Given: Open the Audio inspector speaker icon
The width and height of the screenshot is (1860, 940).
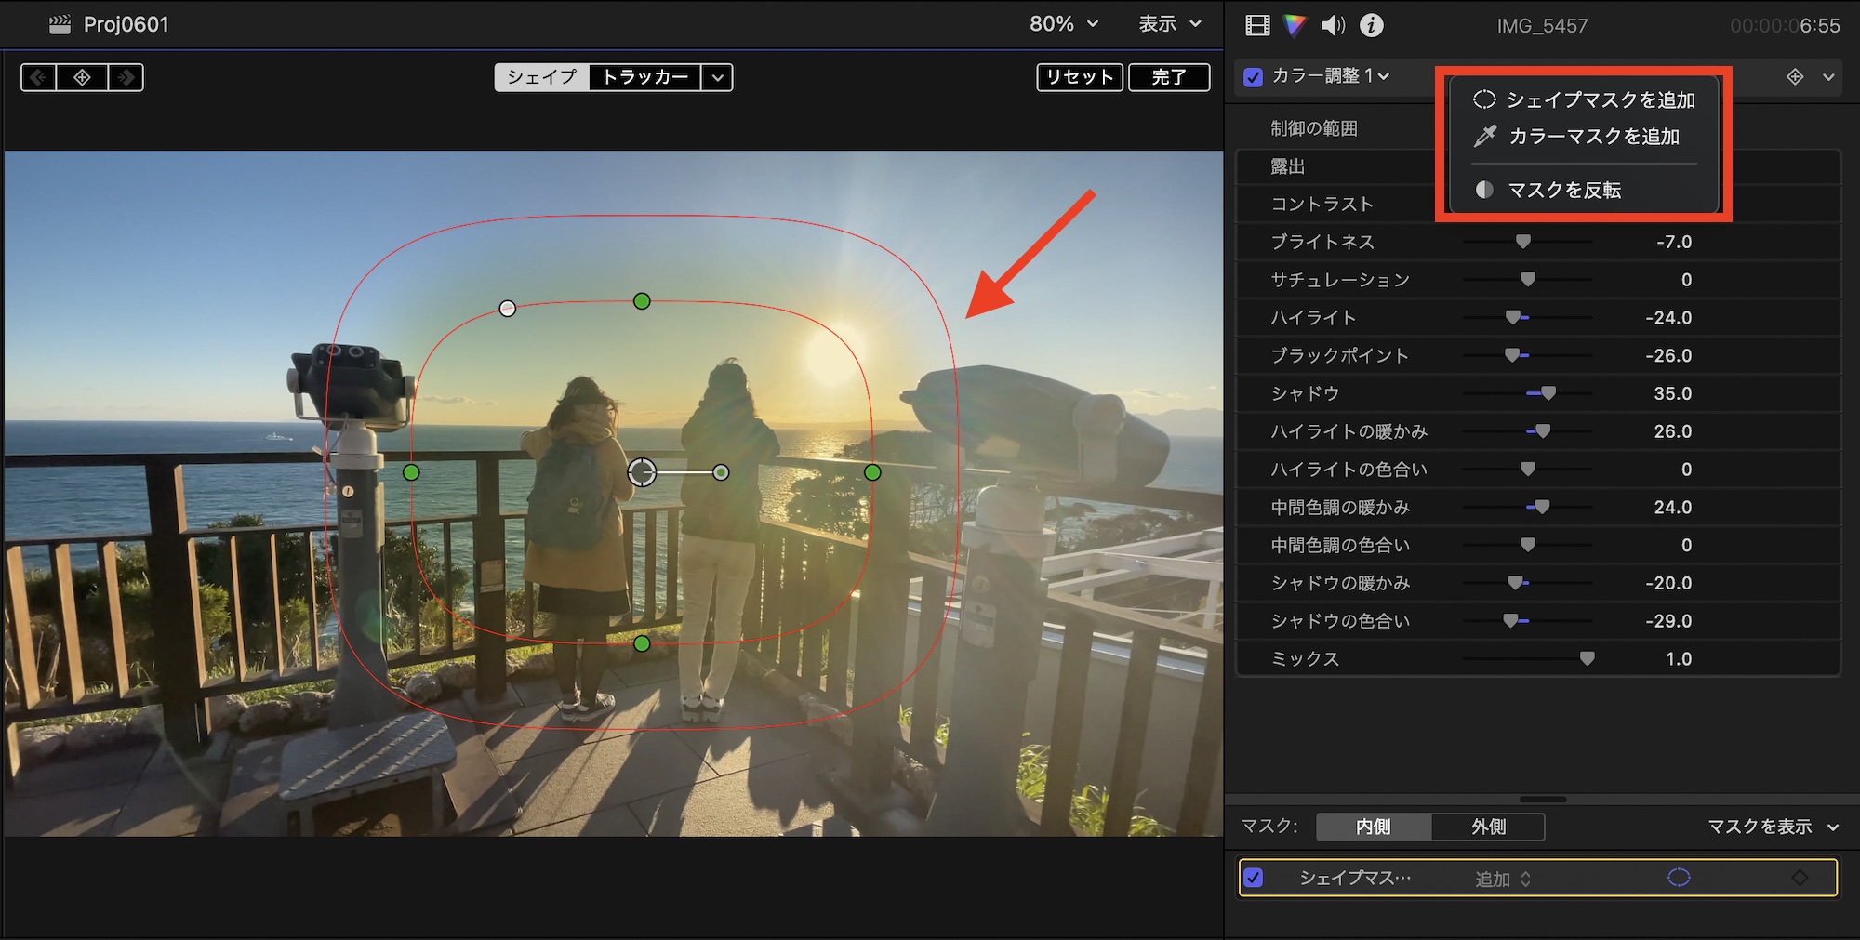Looking at the screenshot, I should pos(1333,25).
